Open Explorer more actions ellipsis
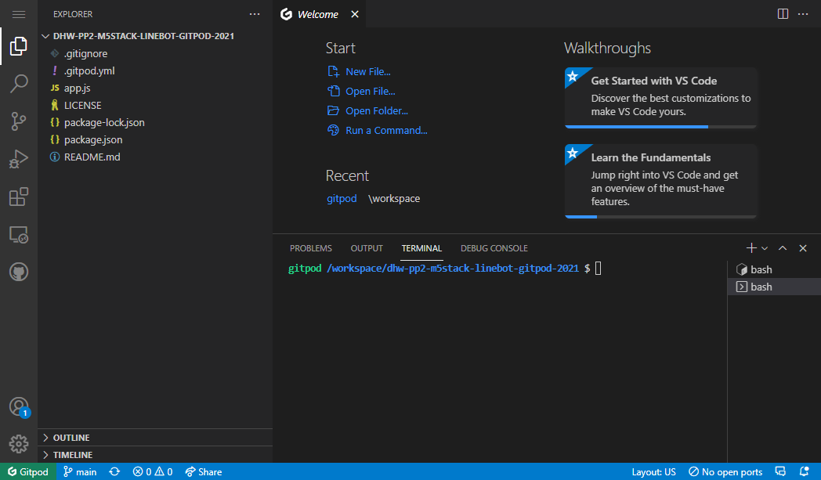 (255, 14)
